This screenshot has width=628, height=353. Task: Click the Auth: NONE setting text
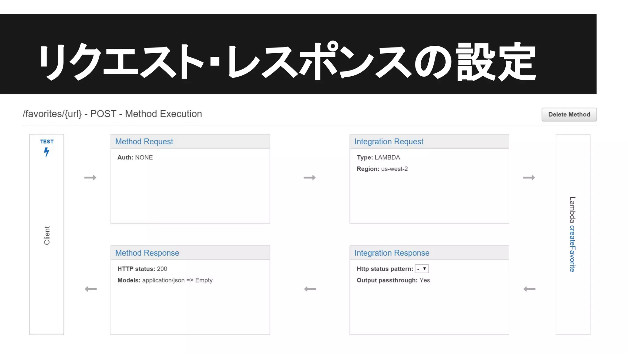click(135, 158)
